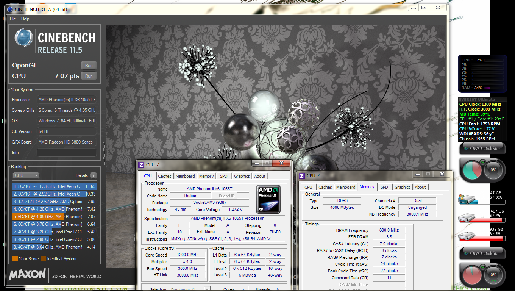Click the empty Info field in Your System
This screenshot has width=515, height=291.
(x=66, y=153)
